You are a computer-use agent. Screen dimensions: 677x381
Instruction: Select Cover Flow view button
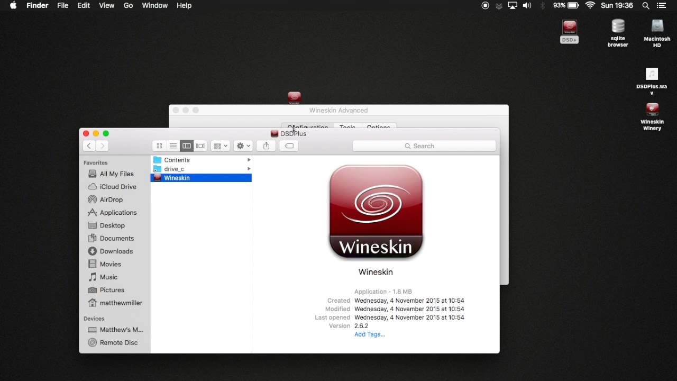200,146
